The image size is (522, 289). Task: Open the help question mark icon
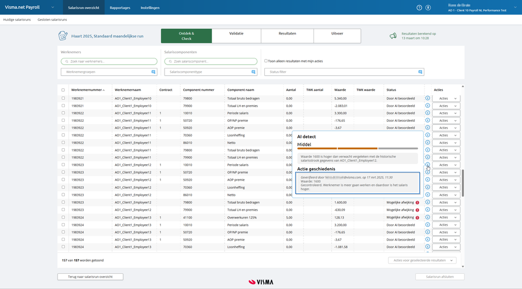point(419,8)
